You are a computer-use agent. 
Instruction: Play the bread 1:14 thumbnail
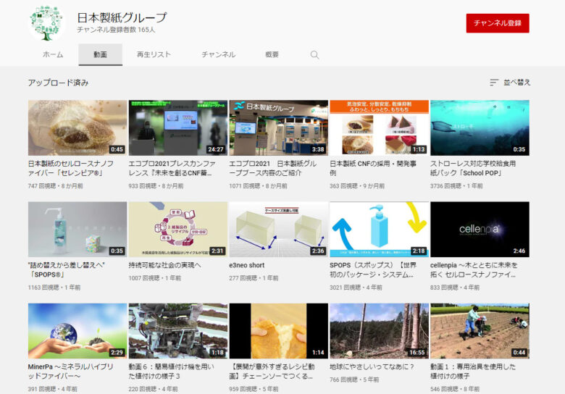click(279, 331)
